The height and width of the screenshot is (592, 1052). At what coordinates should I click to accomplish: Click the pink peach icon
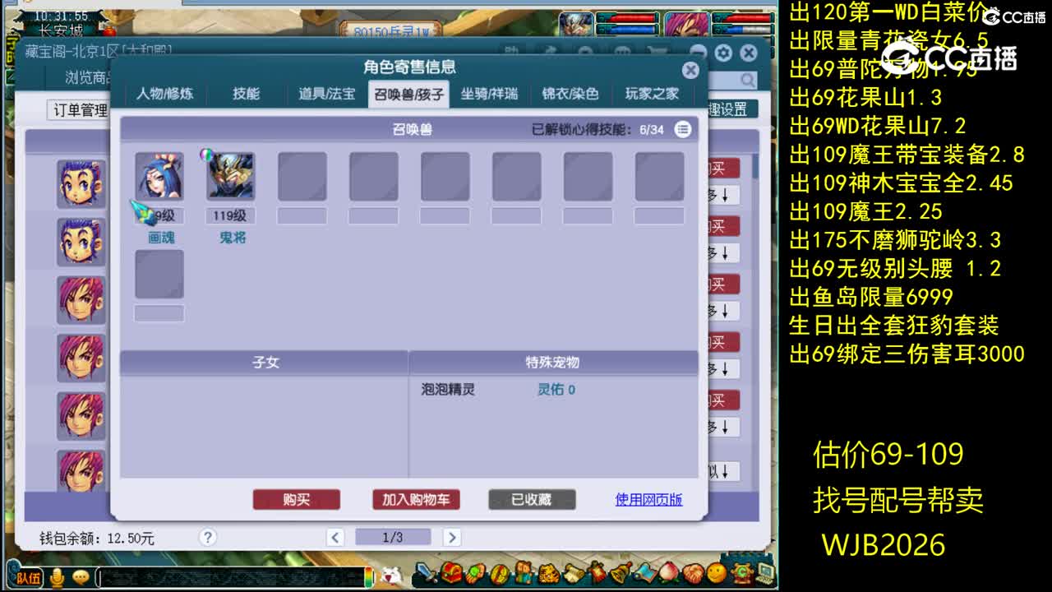click(x=669, y=572)
